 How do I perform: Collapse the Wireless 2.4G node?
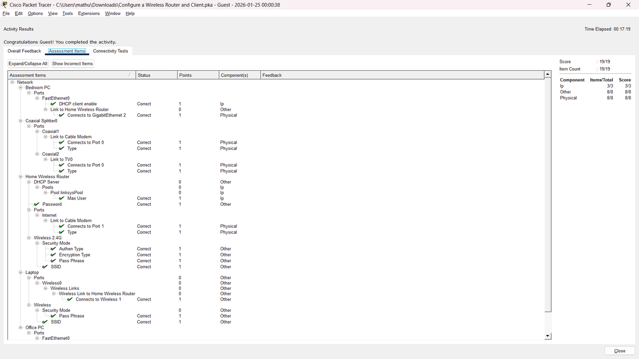pos(29,238)
